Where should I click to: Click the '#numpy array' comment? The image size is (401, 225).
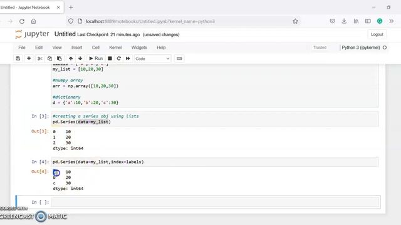tap(68, 80)
